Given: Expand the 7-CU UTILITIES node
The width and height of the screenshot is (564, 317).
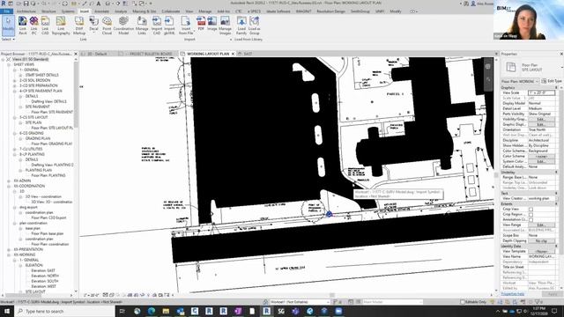Looking at the screenshot, I should tap(15, 149).
